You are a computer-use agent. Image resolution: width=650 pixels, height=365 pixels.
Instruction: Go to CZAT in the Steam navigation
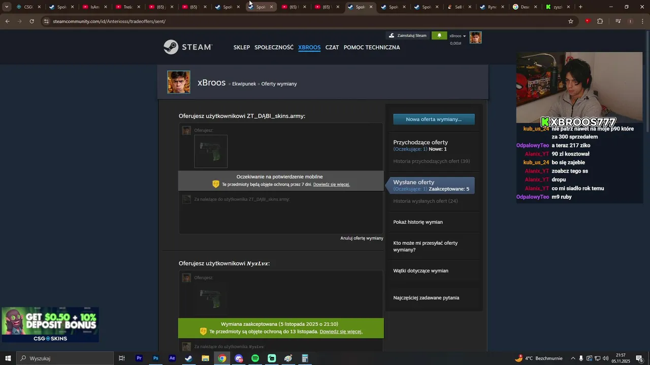coord(332,47)
